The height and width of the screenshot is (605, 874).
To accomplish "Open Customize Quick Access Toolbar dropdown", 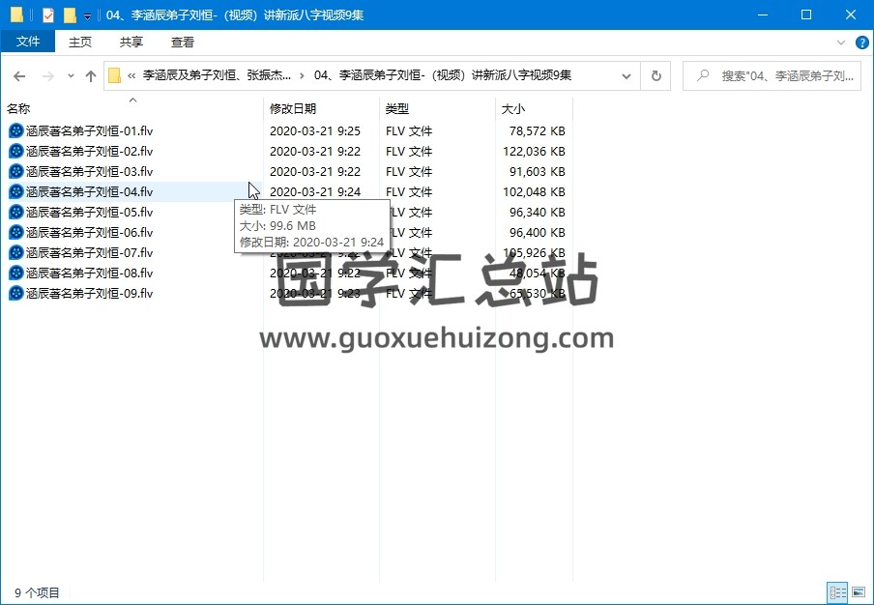I will pos(88,16).
